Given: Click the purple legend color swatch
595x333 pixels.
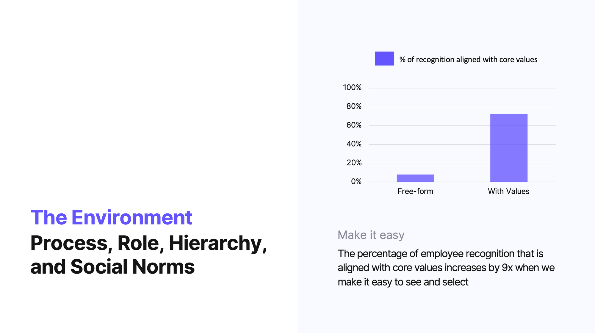Looking at the screenshot, I should (384, 59).
